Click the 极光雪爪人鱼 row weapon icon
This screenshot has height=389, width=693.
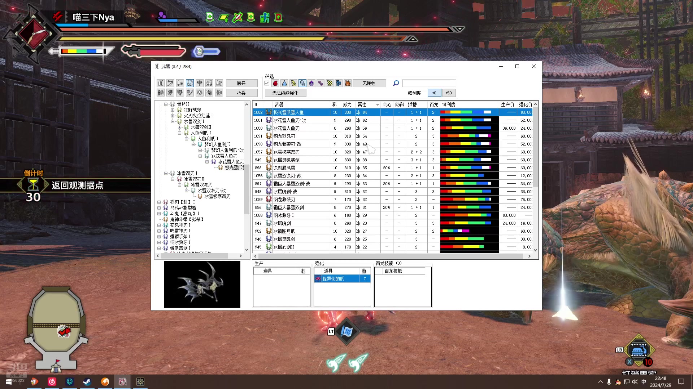(269, 112)
